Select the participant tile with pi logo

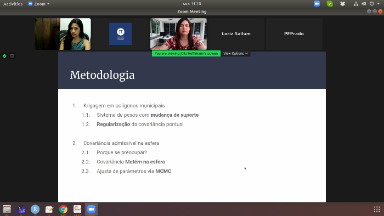[121, 34]
